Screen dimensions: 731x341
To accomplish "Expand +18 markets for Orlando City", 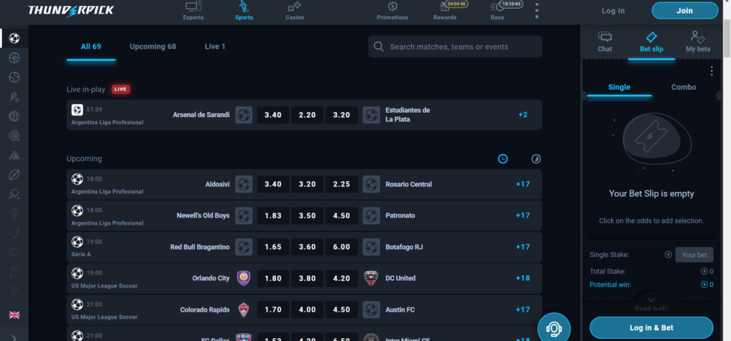I will click(x=523, y=278).
